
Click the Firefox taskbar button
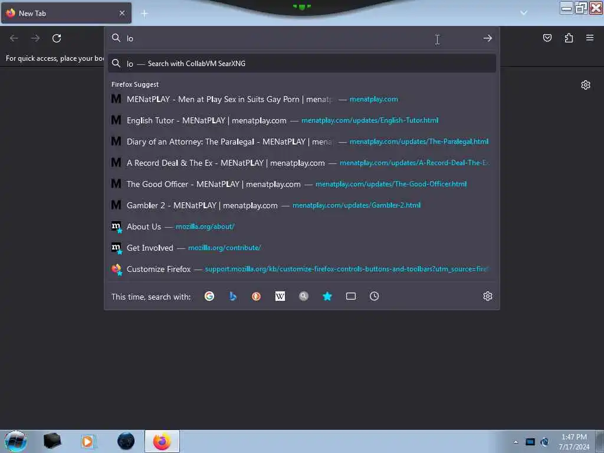(x=162, y=441)
